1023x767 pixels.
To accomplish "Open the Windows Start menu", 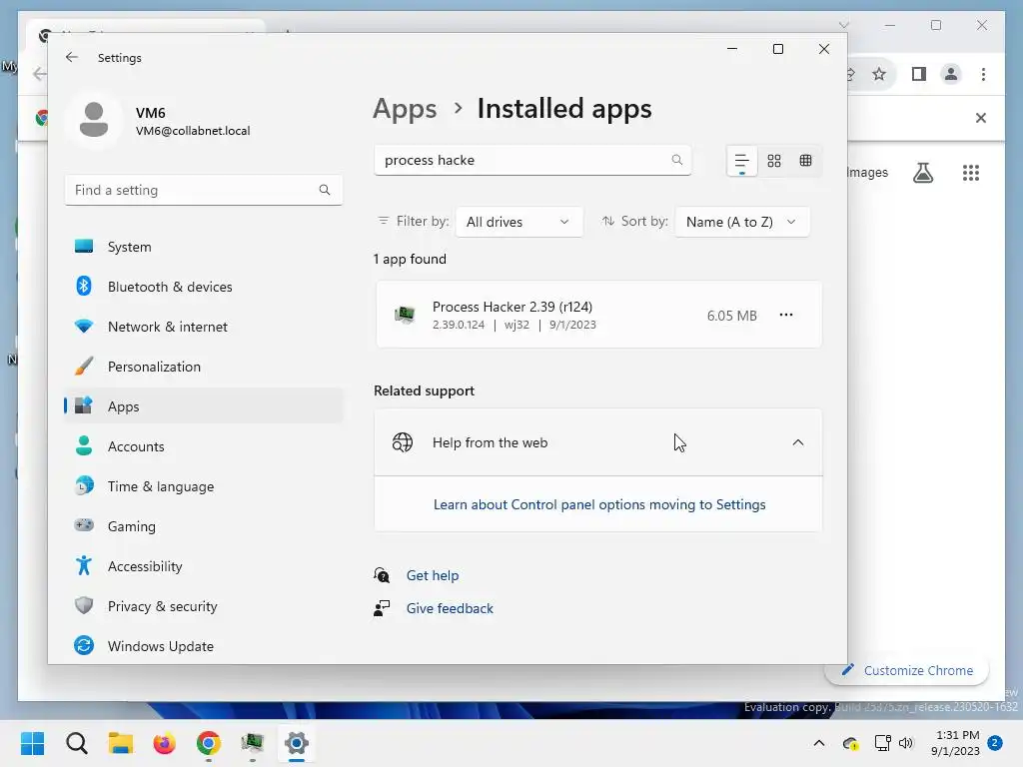I will point(33,743).
